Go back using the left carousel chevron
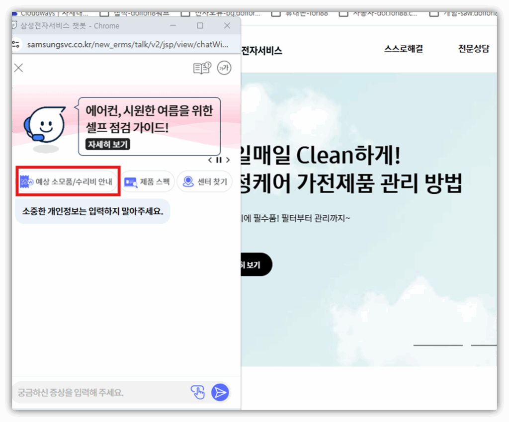The height and width of the screenshot is (422, 509). pos(210,160)
